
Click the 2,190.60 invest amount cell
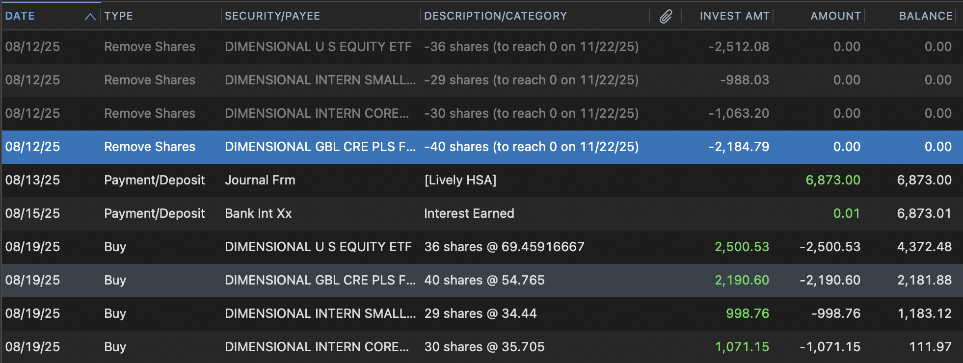(x=742, y=280)
